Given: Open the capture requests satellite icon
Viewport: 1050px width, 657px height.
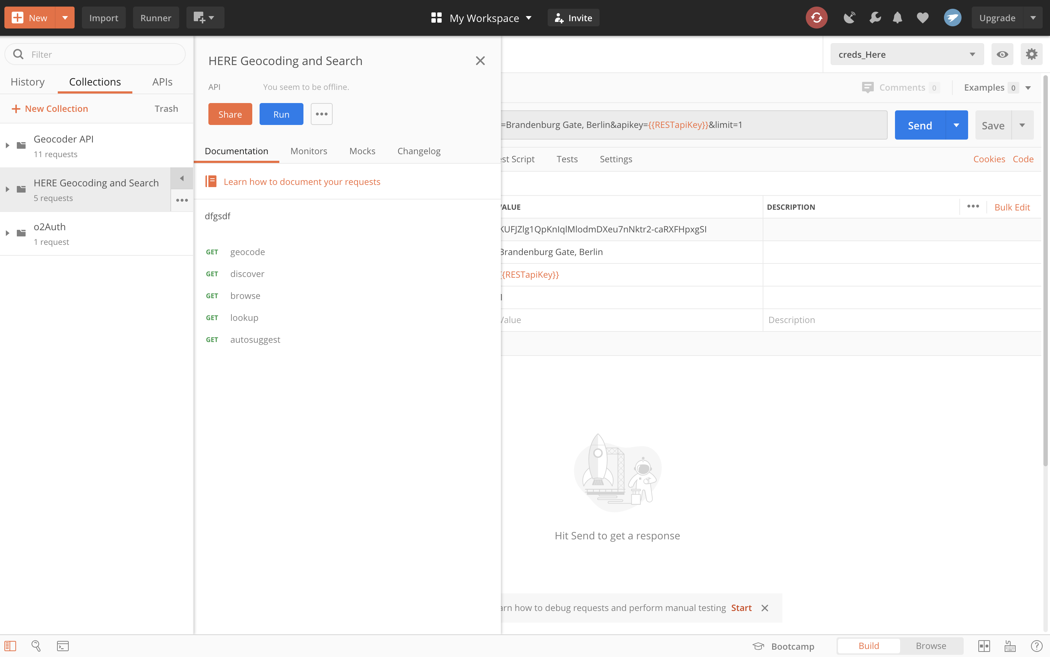Looking at the screenshot, I should (x=849, y=18).
